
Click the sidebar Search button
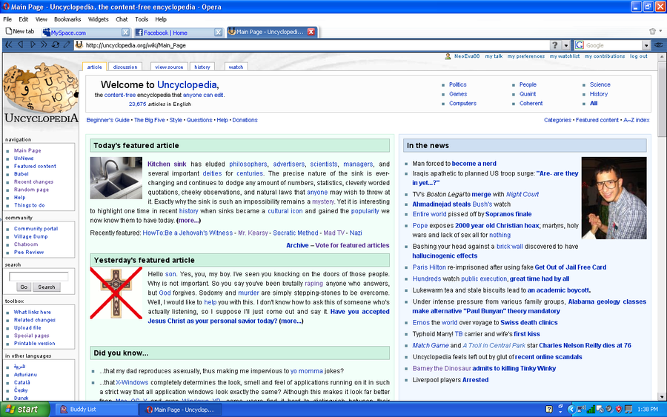[47, 287]
